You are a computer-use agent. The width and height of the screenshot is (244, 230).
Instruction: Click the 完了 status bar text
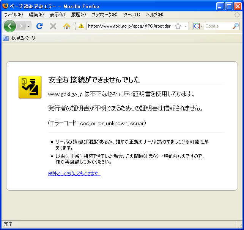click(8, 224)
